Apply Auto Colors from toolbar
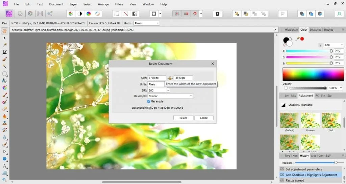Screen dimensions: 346x184 point(89,14)
